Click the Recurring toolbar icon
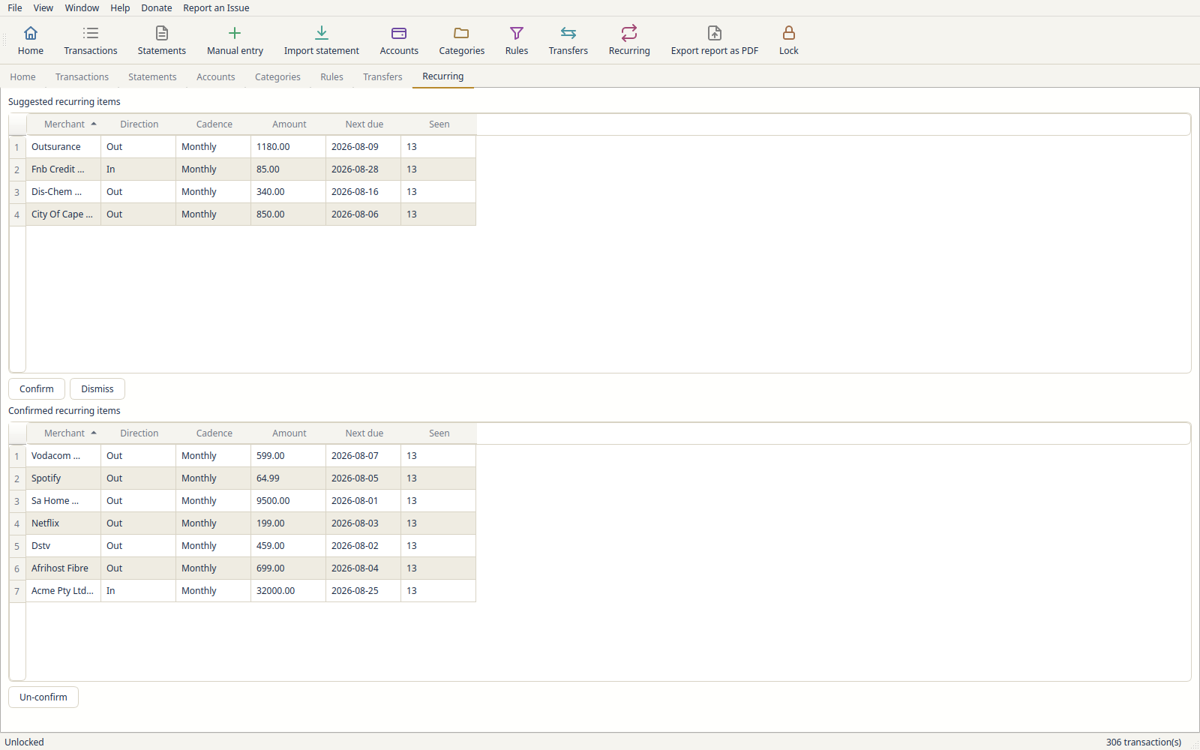The height and width of the screenshot is (750, 1200). [x=629, y=40]
